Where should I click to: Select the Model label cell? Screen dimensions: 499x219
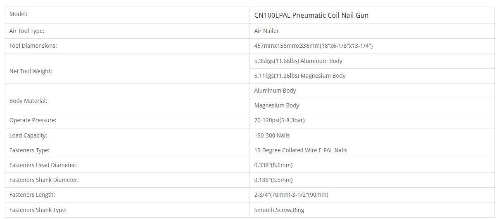tap(127, 15)
